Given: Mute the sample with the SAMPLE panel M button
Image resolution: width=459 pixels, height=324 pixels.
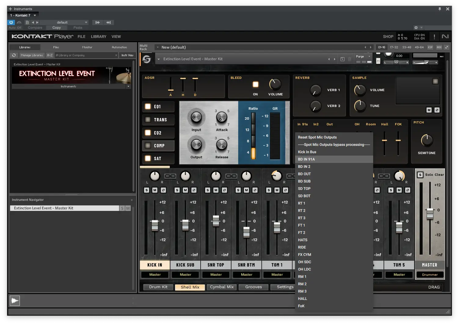Looking at the screenshot, I should (429, 110).
